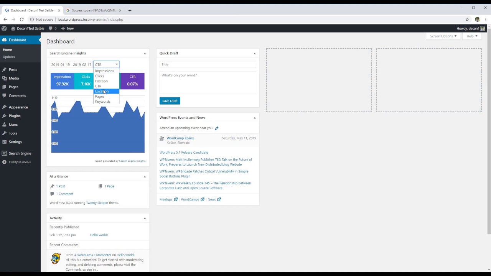
Task: Open the 1 Post link in At a Glance
Action: (x=61, y=186)
